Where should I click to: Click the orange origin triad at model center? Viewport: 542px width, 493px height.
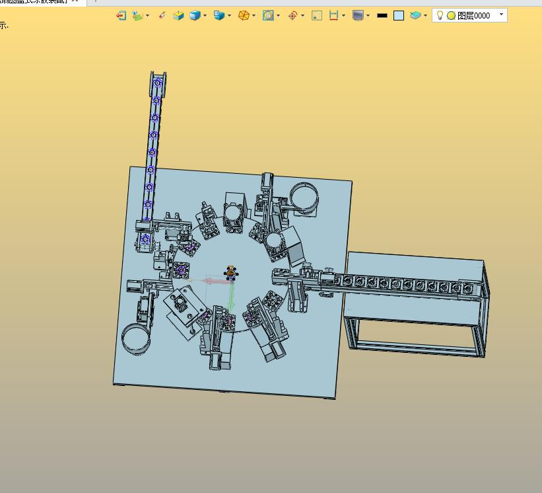pyautogui.click(x=231, y=273)
